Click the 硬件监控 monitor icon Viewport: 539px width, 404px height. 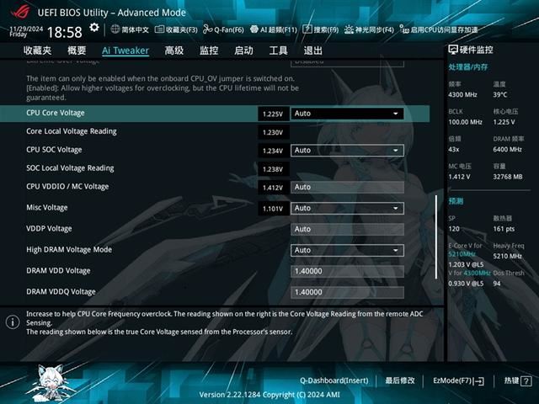[453, 50]
